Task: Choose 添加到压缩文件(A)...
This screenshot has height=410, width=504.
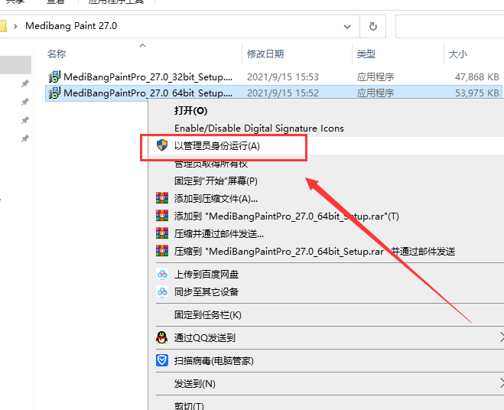Action: [x=216, y=199]
